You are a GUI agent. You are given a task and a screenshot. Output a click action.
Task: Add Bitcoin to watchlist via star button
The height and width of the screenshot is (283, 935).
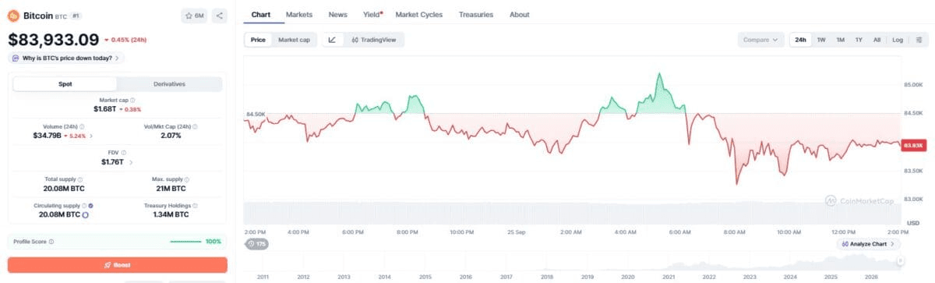click(194, 15)
